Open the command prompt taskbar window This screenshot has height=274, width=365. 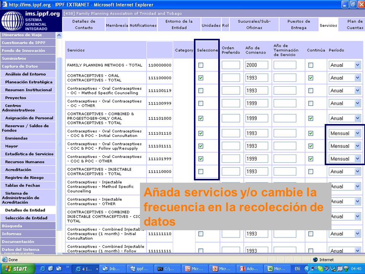coord(168,269)
